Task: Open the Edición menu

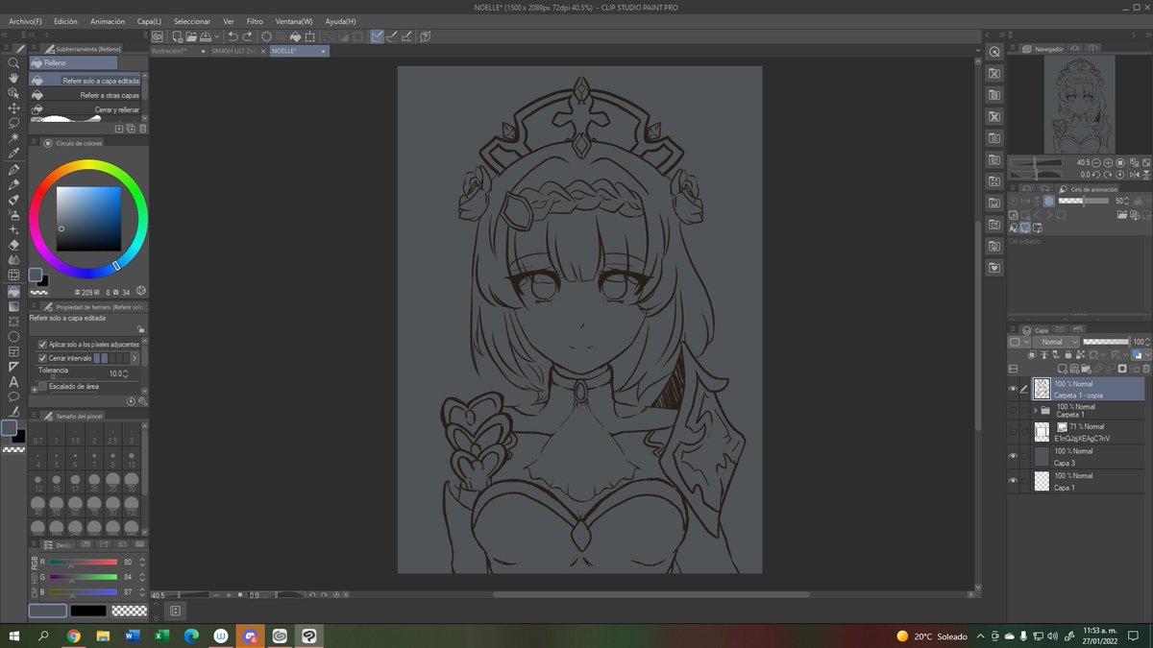Action: click(x=65, y=20)
